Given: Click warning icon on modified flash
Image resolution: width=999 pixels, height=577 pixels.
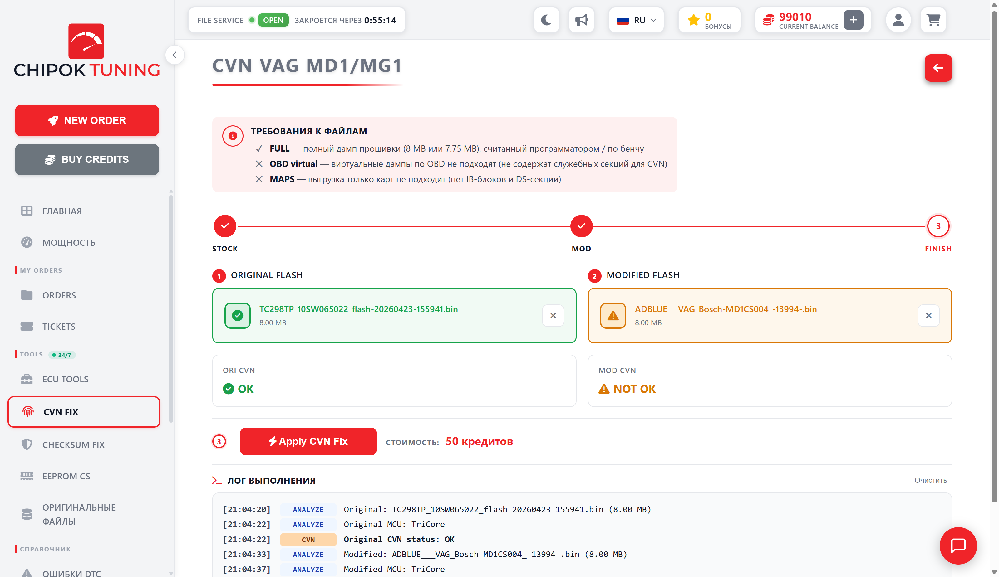Looking at the screenshot, I should click(613, 316).
